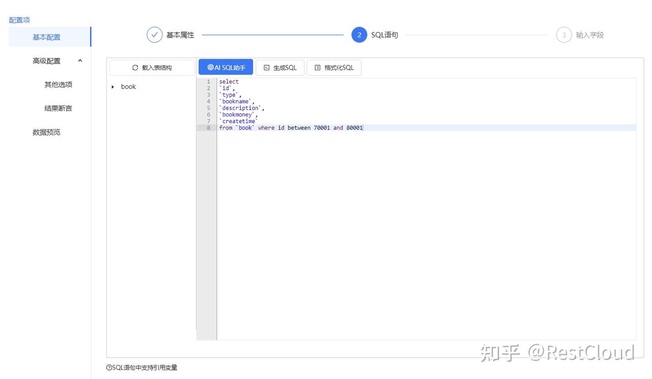
Task: Click the refresh icon in 载入表结构
Action: (x=135, y=68)
